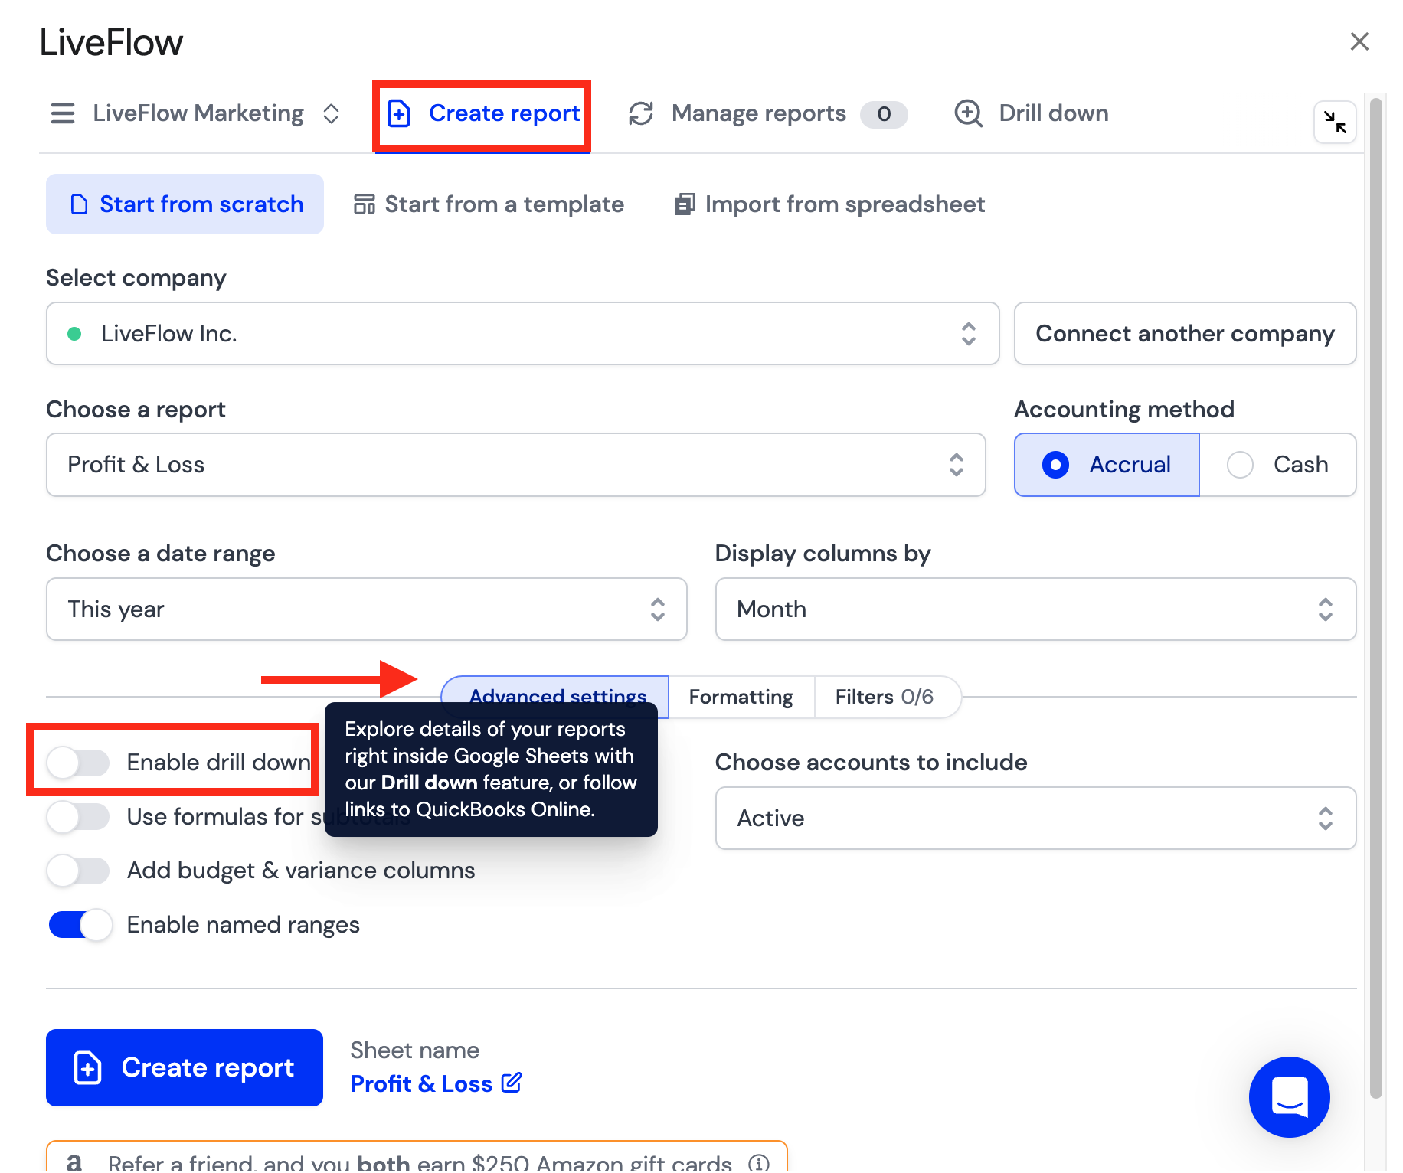Image resolution: width=1403 pixels, height=1173 pixels.
Task: Toggle Use formulas for subtotals switch
Action: [x=78, y=816]
